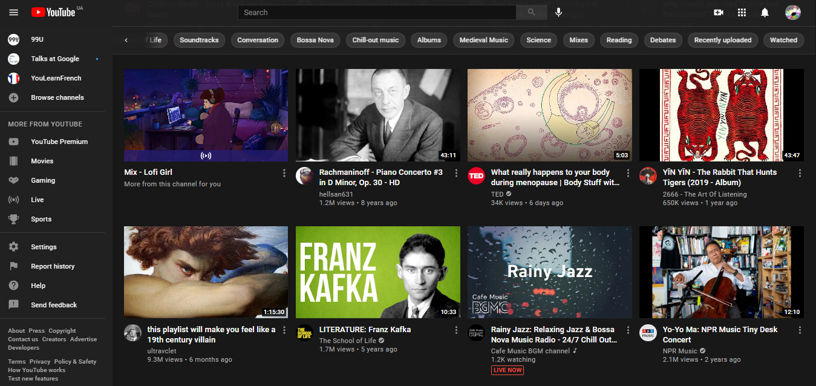Image resolution: width=816 pixels, height=386 pixels.
Task: Open the YouLearnFrench channel flag icon
Action: click(13, 78)
